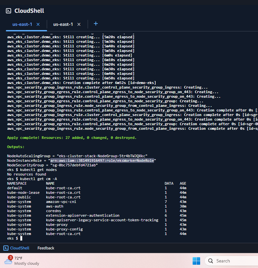
Task: Open a new terminal tab with plus
Action: [96, 24]
